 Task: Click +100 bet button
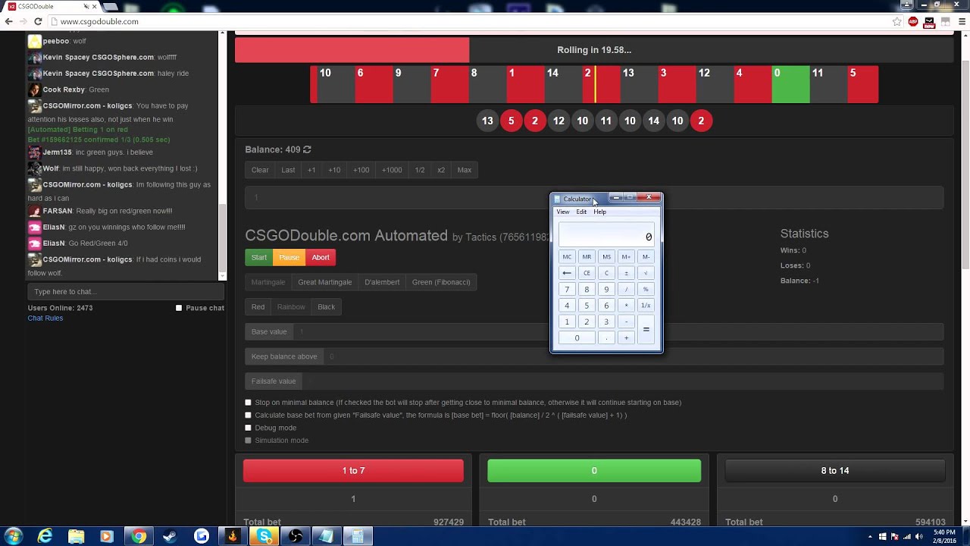tap(361, 170)
